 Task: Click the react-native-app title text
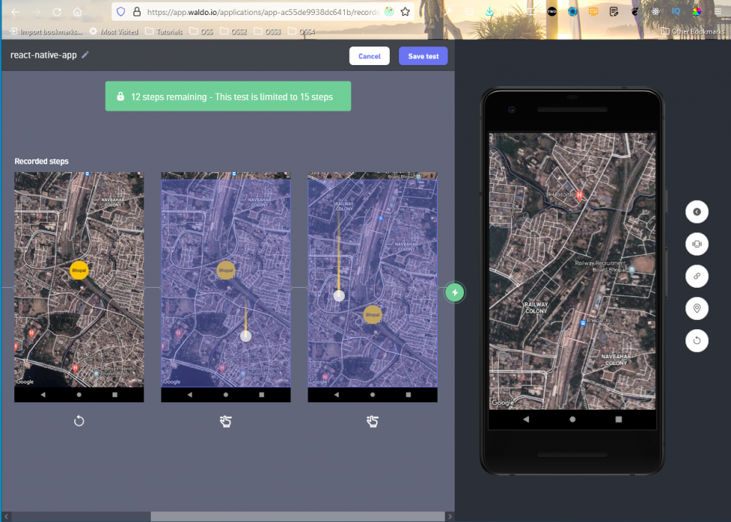pos(44,55)
